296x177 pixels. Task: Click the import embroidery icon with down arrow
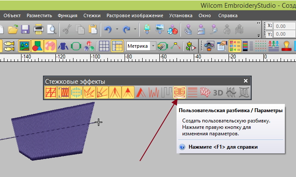coord(147,29)
